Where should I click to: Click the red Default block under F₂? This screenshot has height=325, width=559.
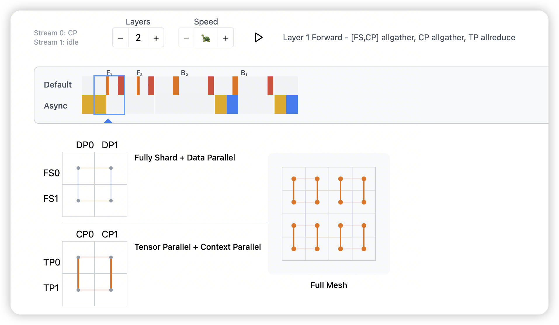tap(151, 86)
